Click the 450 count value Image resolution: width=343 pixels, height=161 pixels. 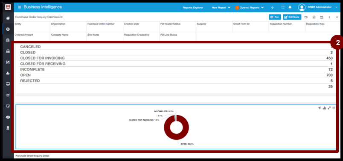(x=329, y=58)
